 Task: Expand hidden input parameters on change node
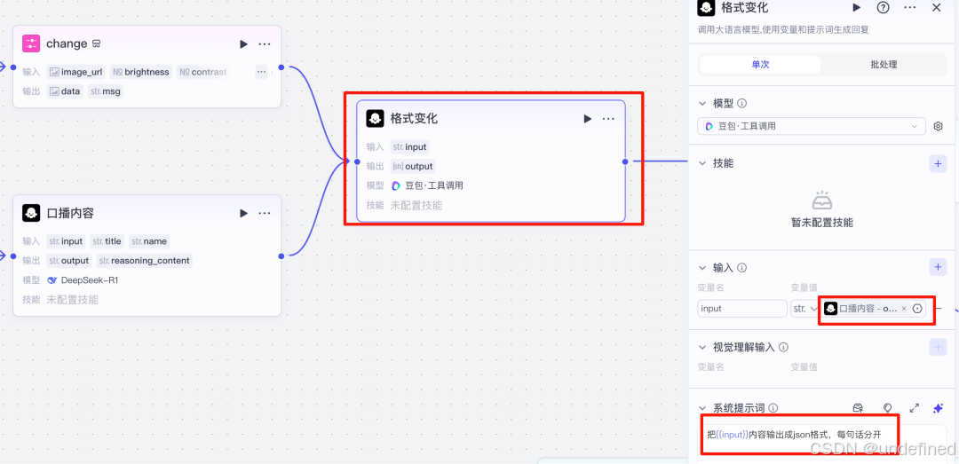point(261,72)
